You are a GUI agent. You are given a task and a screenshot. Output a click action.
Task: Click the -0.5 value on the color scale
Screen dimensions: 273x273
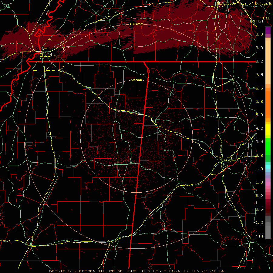click(258, 209)
